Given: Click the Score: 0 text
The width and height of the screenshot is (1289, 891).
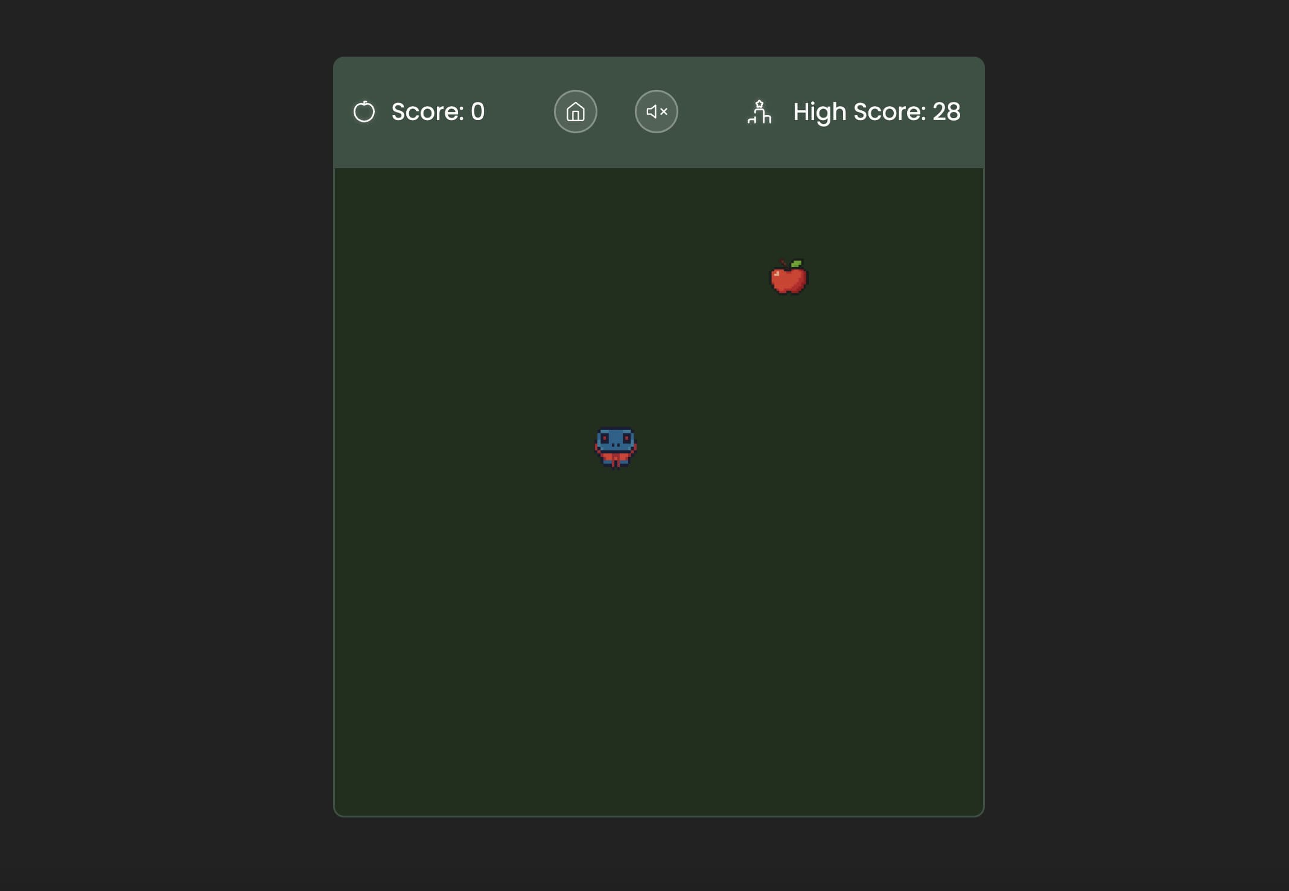Looking at the screenshot, I should point(439,111).
